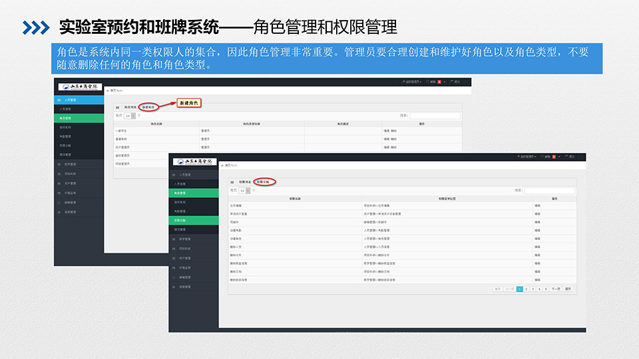Open the page size dropdown in the role list
The image size is (639, 359).
click(133, 116)
